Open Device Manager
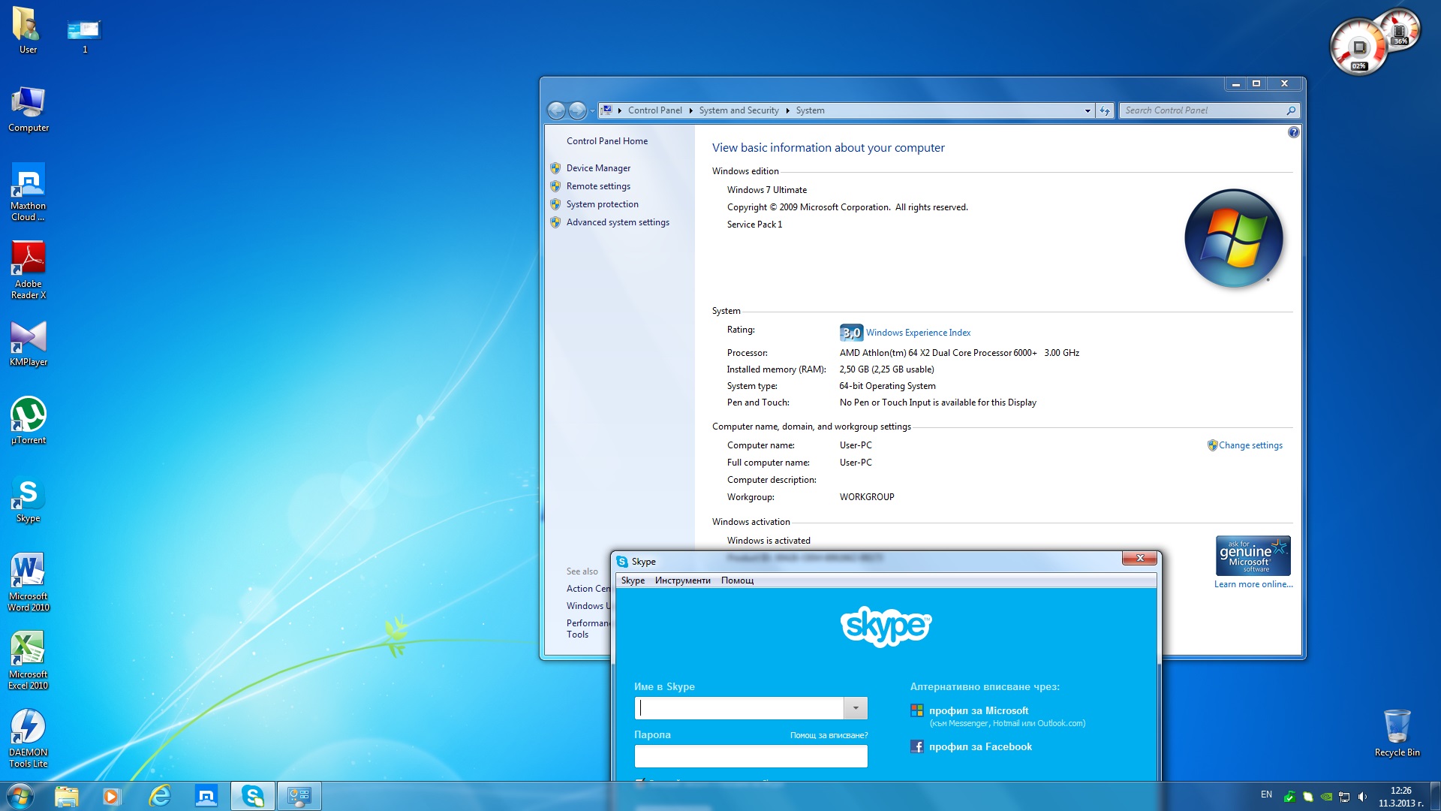This screenshot has height=811, width=1441. click(x=598, y=168)
